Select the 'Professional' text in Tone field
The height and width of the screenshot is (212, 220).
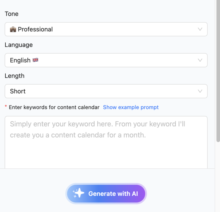35,29
